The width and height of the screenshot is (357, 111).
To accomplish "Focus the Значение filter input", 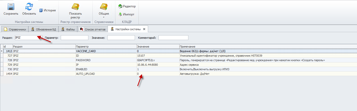I will (x=121, y=38).
